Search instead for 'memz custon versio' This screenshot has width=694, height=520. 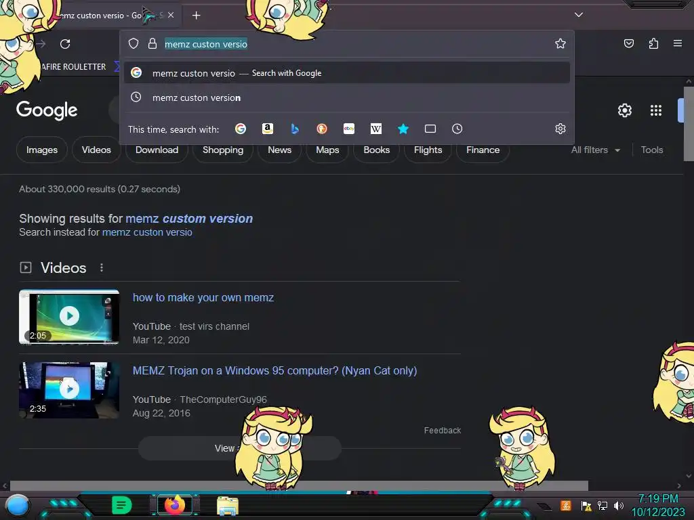pos(147,232)
